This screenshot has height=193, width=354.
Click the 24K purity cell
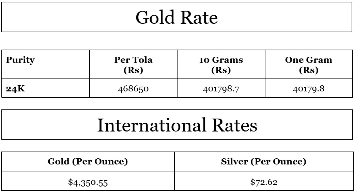pos(14,89)
